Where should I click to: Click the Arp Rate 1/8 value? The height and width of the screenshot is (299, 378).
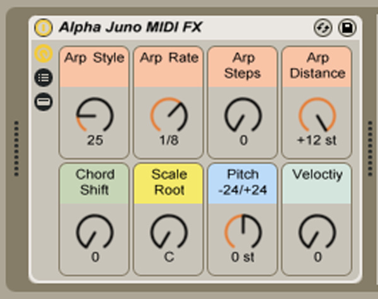(169, 140)
